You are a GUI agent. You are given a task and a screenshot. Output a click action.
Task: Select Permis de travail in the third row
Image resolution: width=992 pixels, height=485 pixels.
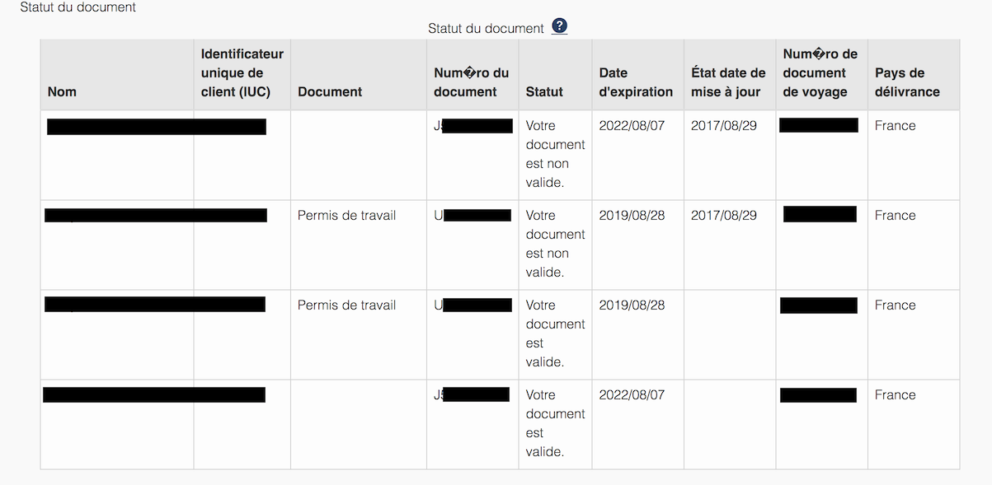(346, 305)
